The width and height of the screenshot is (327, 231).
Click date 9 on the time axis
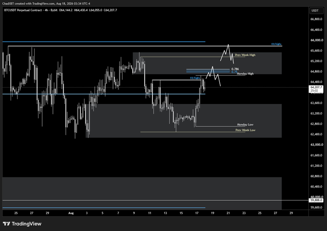pos(134,213)
